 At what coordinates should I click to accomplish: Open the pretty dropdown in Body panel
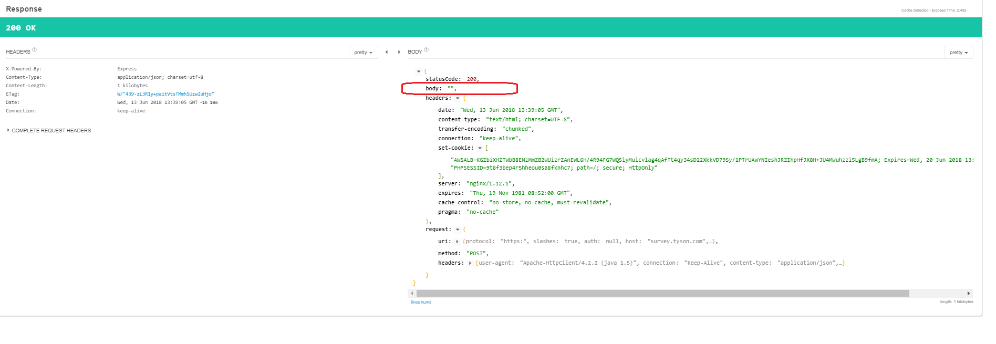click(958, 53)
